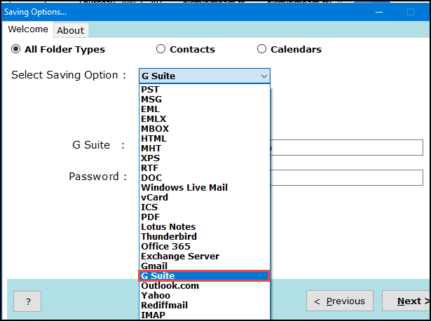Screen dimensions: 431x321
Task: Choose Outlook.com from the list
Action: click(205, 286)
